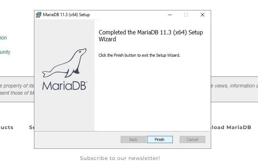The height and width of the screenshot is (161, 258).
Task: Click the 'Subscribe to our newsletter!' text
Action: tap(120, 158)
